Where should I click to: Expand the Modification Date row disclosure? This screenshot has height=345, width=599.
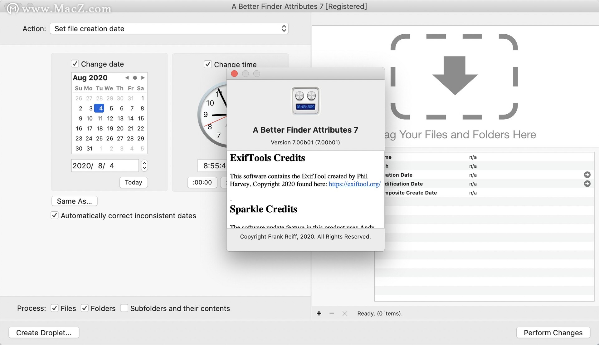[588, 183]
